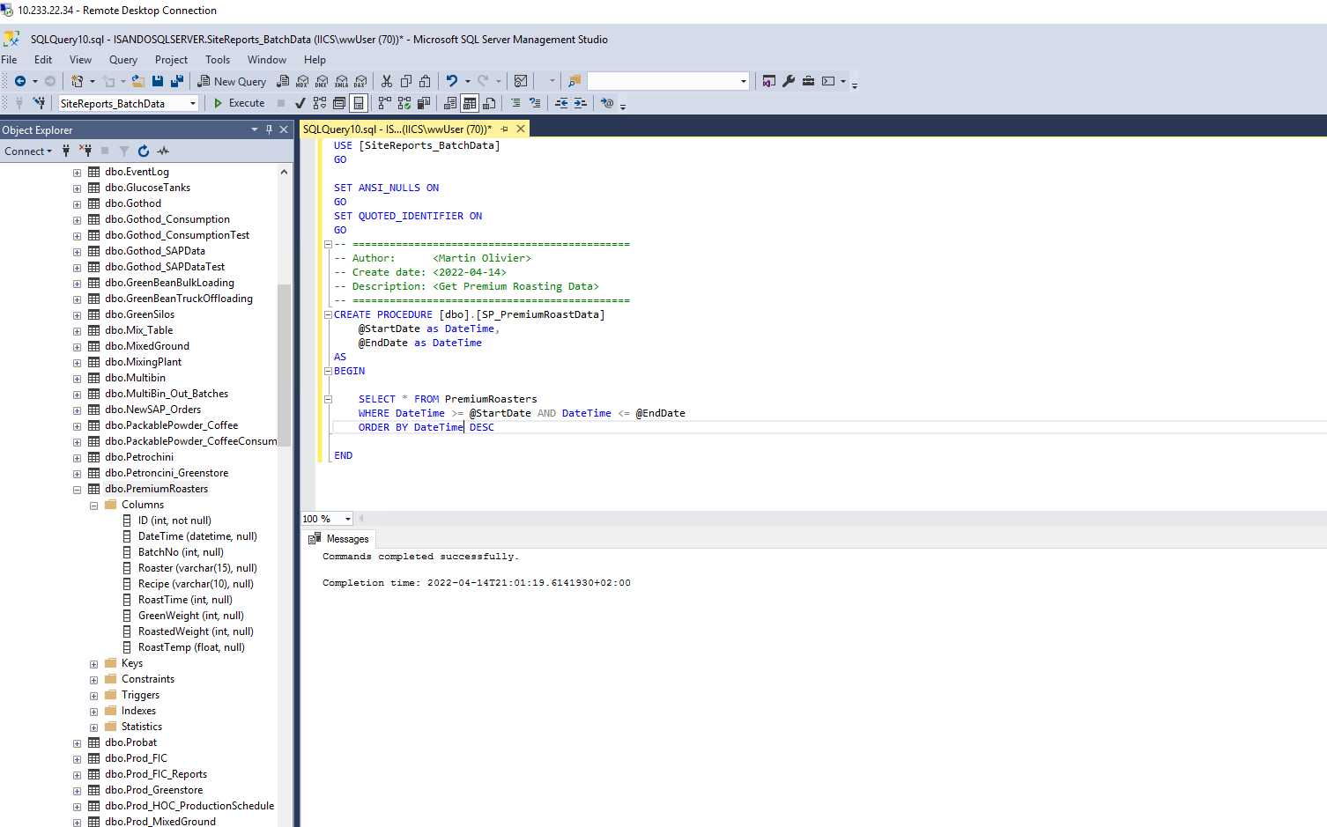
Task: Toggle pin on the SQLQuery10.sql tab
Action: coord(505,129)
